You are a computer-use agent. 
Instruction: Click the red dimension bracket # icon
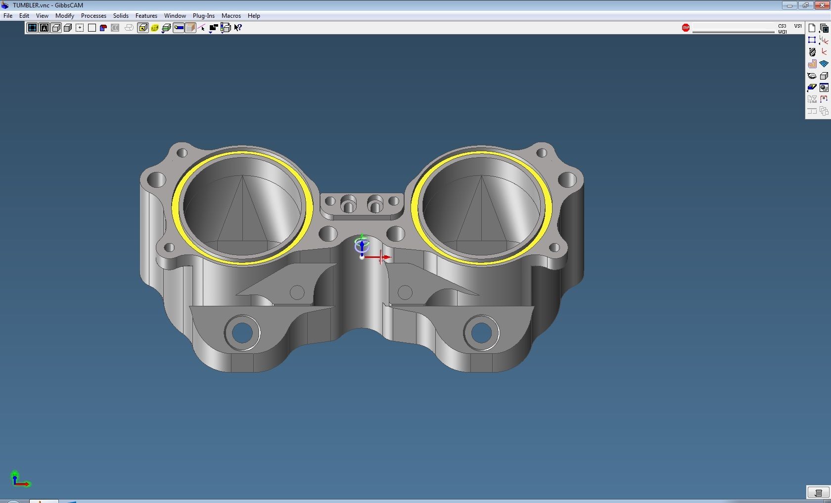tap(824, 99)
